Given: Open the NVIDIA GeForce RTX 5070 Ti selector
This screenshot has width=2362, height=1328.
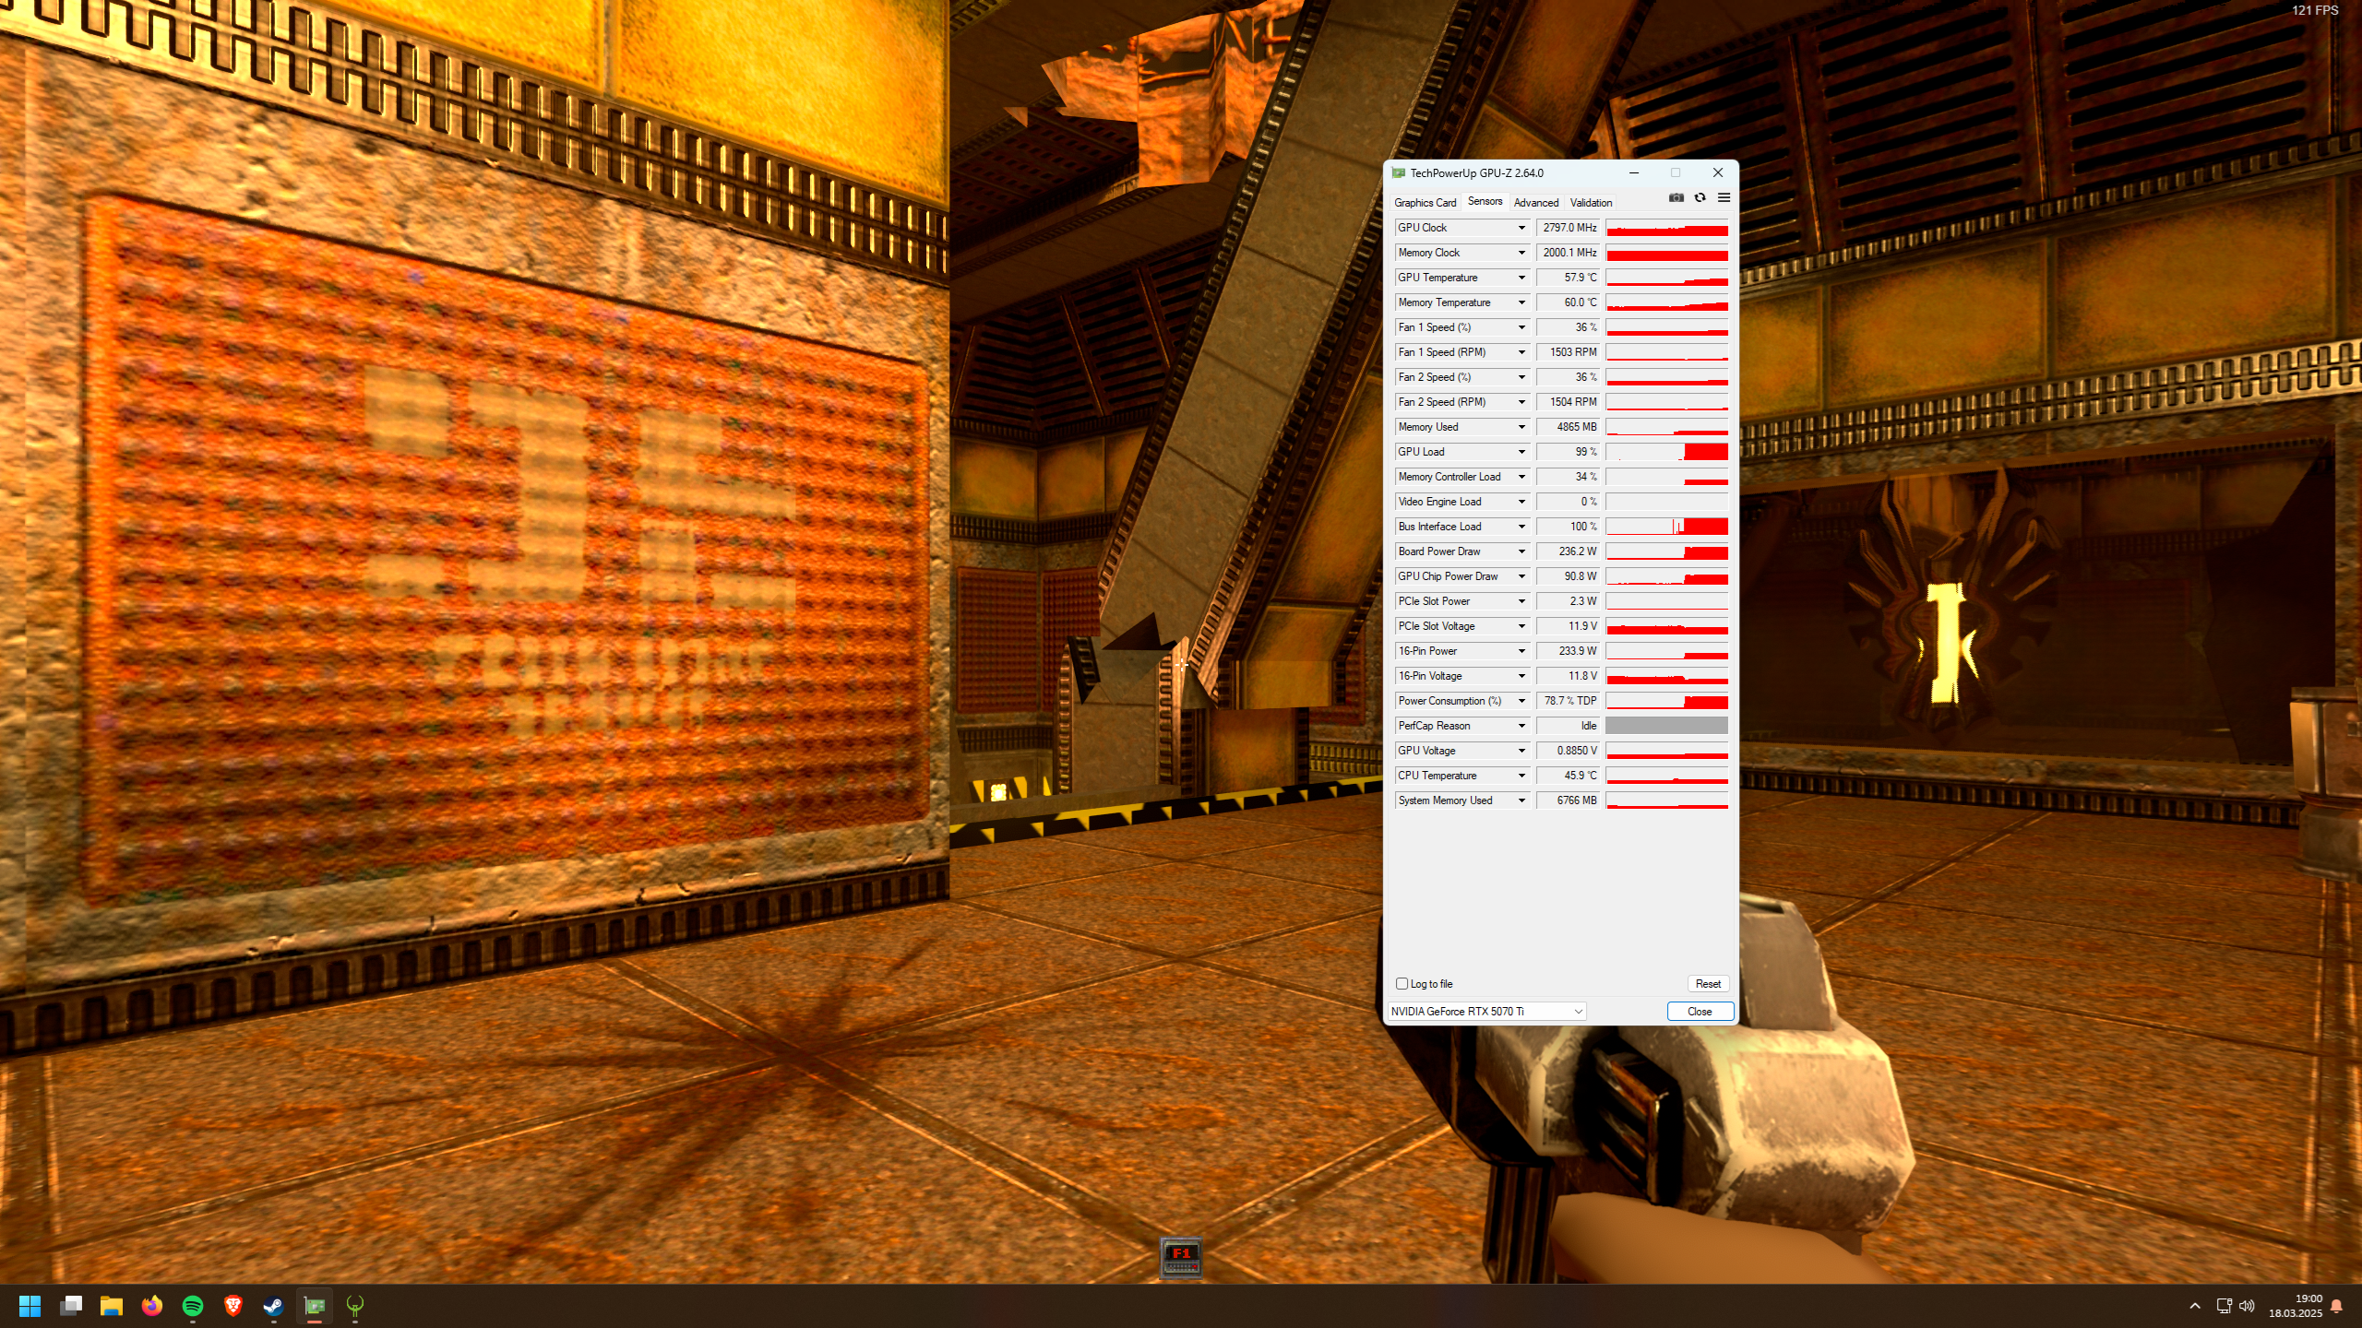Looking at the screenshot, I should click(1486, 1012).
